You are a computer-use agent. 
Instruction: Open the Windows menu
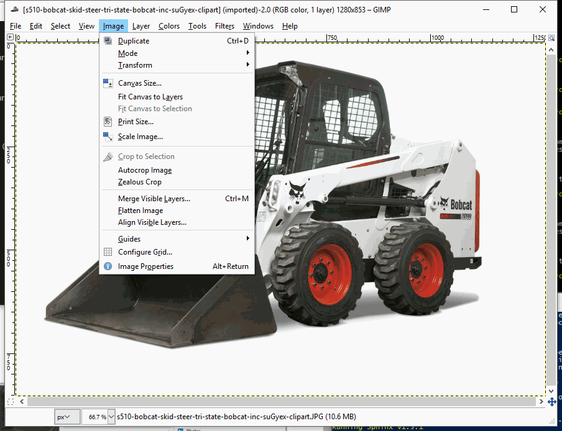(258, 26)
